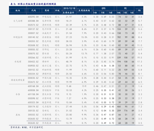Click the 本周涨跌幅 header
This screenshot has width=154, height=131.
click(x=84, y=10)
